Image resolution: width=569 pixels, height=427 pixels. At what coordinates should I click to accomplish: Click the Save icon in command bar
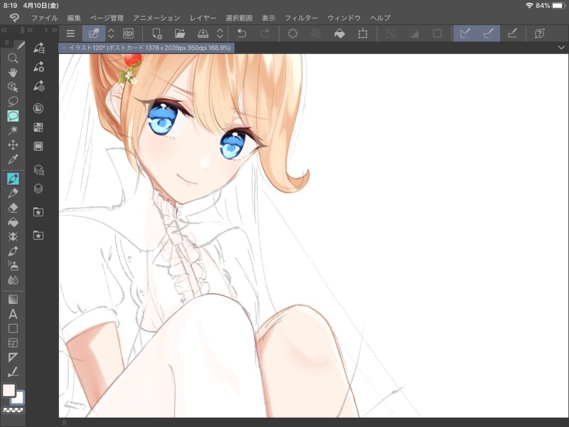[203, 33]
